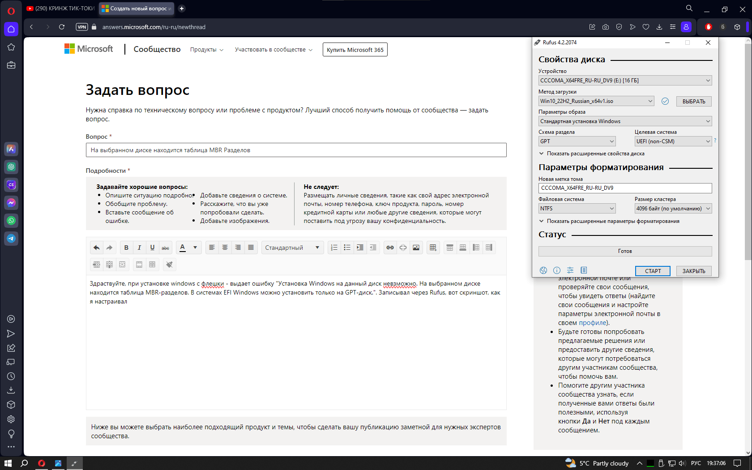This screenshot has height=470, width=752.
Task: Click the Купить Microsoft 365 button
Action: click(x=355, y=50)
